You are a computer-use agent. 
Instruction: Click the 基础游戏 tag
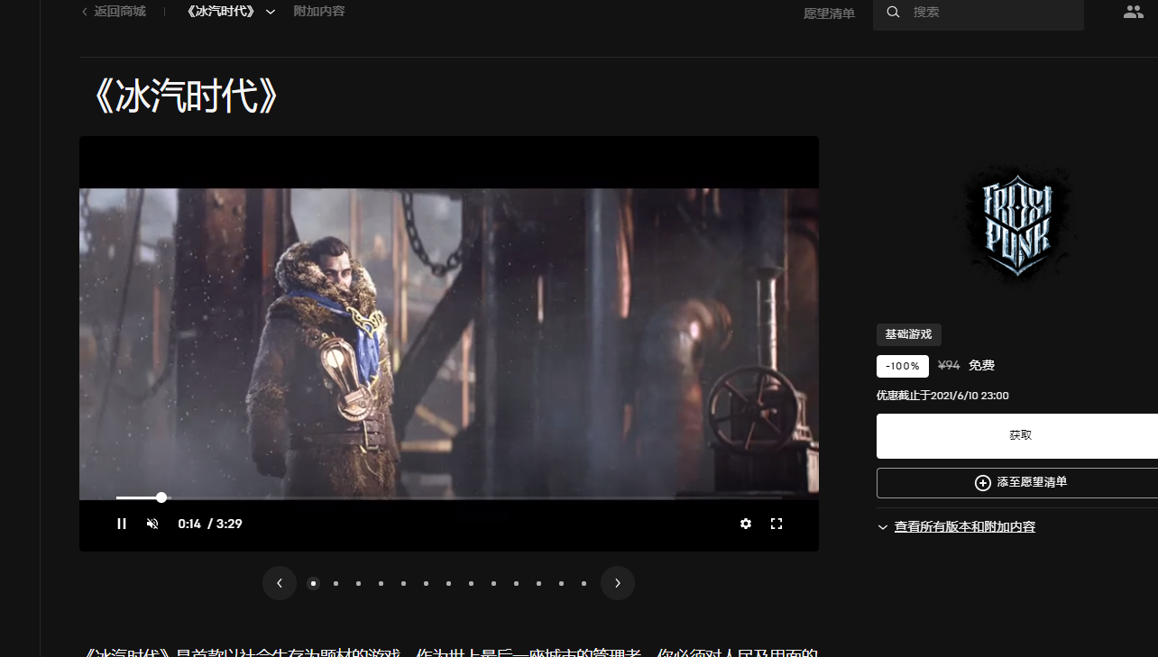click(x=908, y=334)
